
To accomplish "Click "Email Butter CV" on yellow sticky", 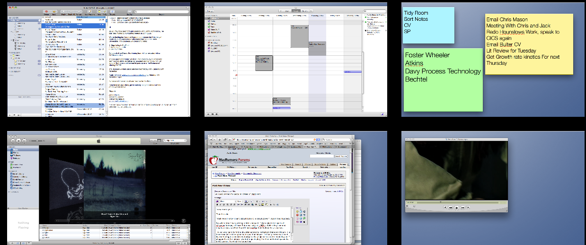I will 503,44.
